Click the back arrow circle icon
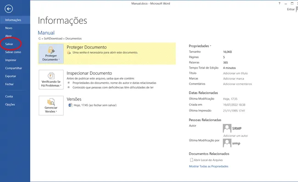The image size is (298, 182). tap(9, 9)
